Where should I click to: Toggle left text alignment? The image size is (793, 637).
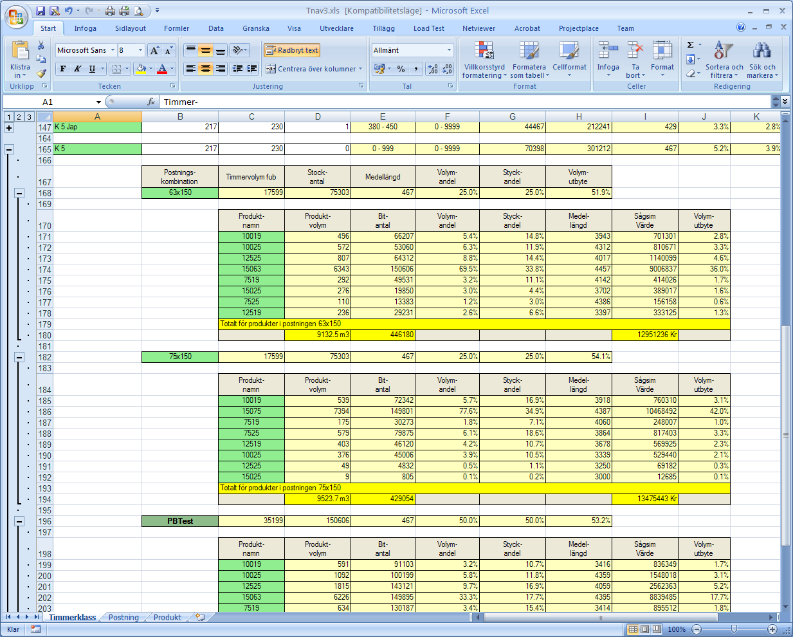pos(191,69)
